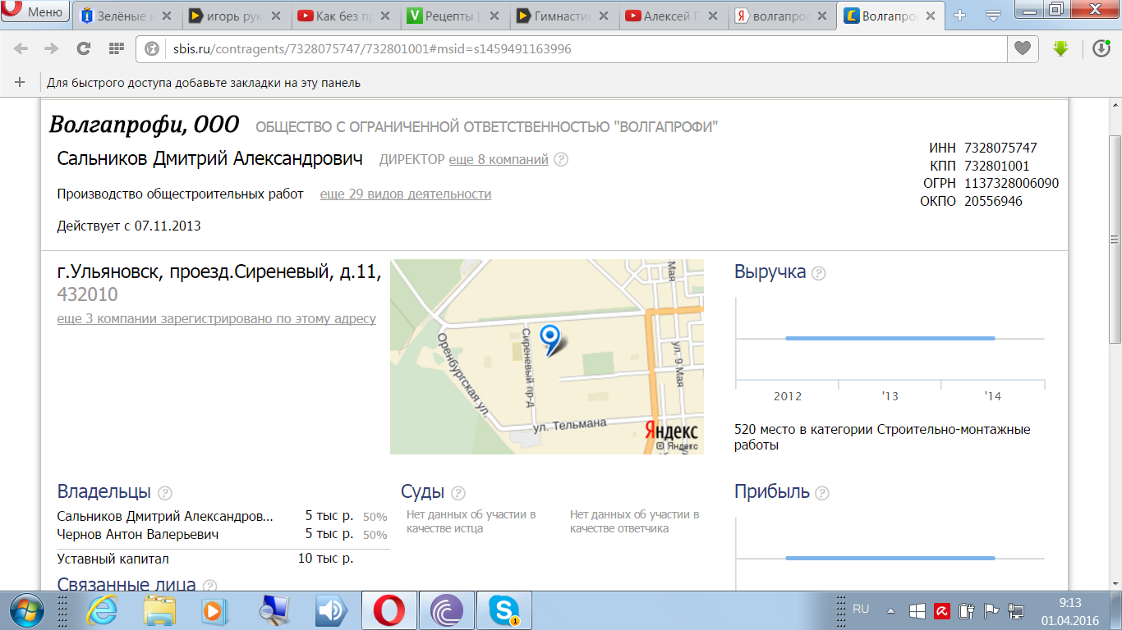The width and height of the screenshot is (1122, 630).
Task: Add page to bookmarks with heart icon
Action: 1022,49
